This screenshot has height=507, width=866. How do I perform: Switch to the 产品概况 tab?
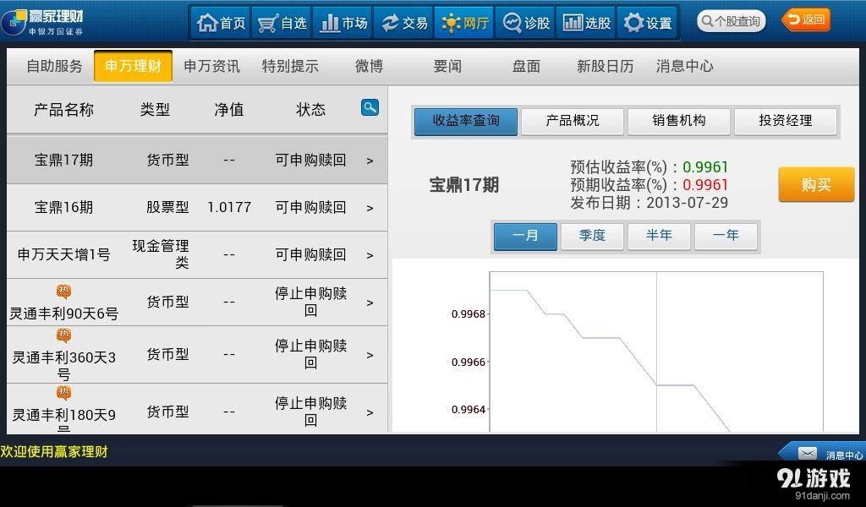click(572, 121)
